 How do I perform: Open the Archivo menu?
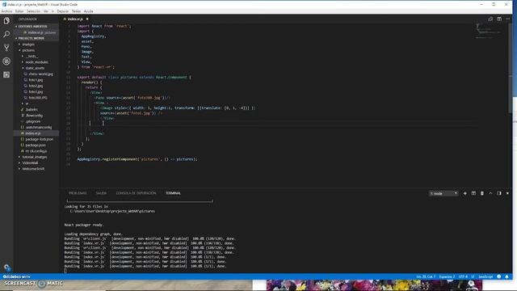pos(6,11)
